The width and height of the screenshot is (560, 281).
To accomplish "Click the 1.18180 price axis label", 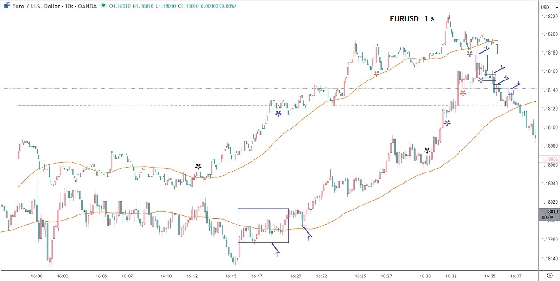I will coord(549,53).
